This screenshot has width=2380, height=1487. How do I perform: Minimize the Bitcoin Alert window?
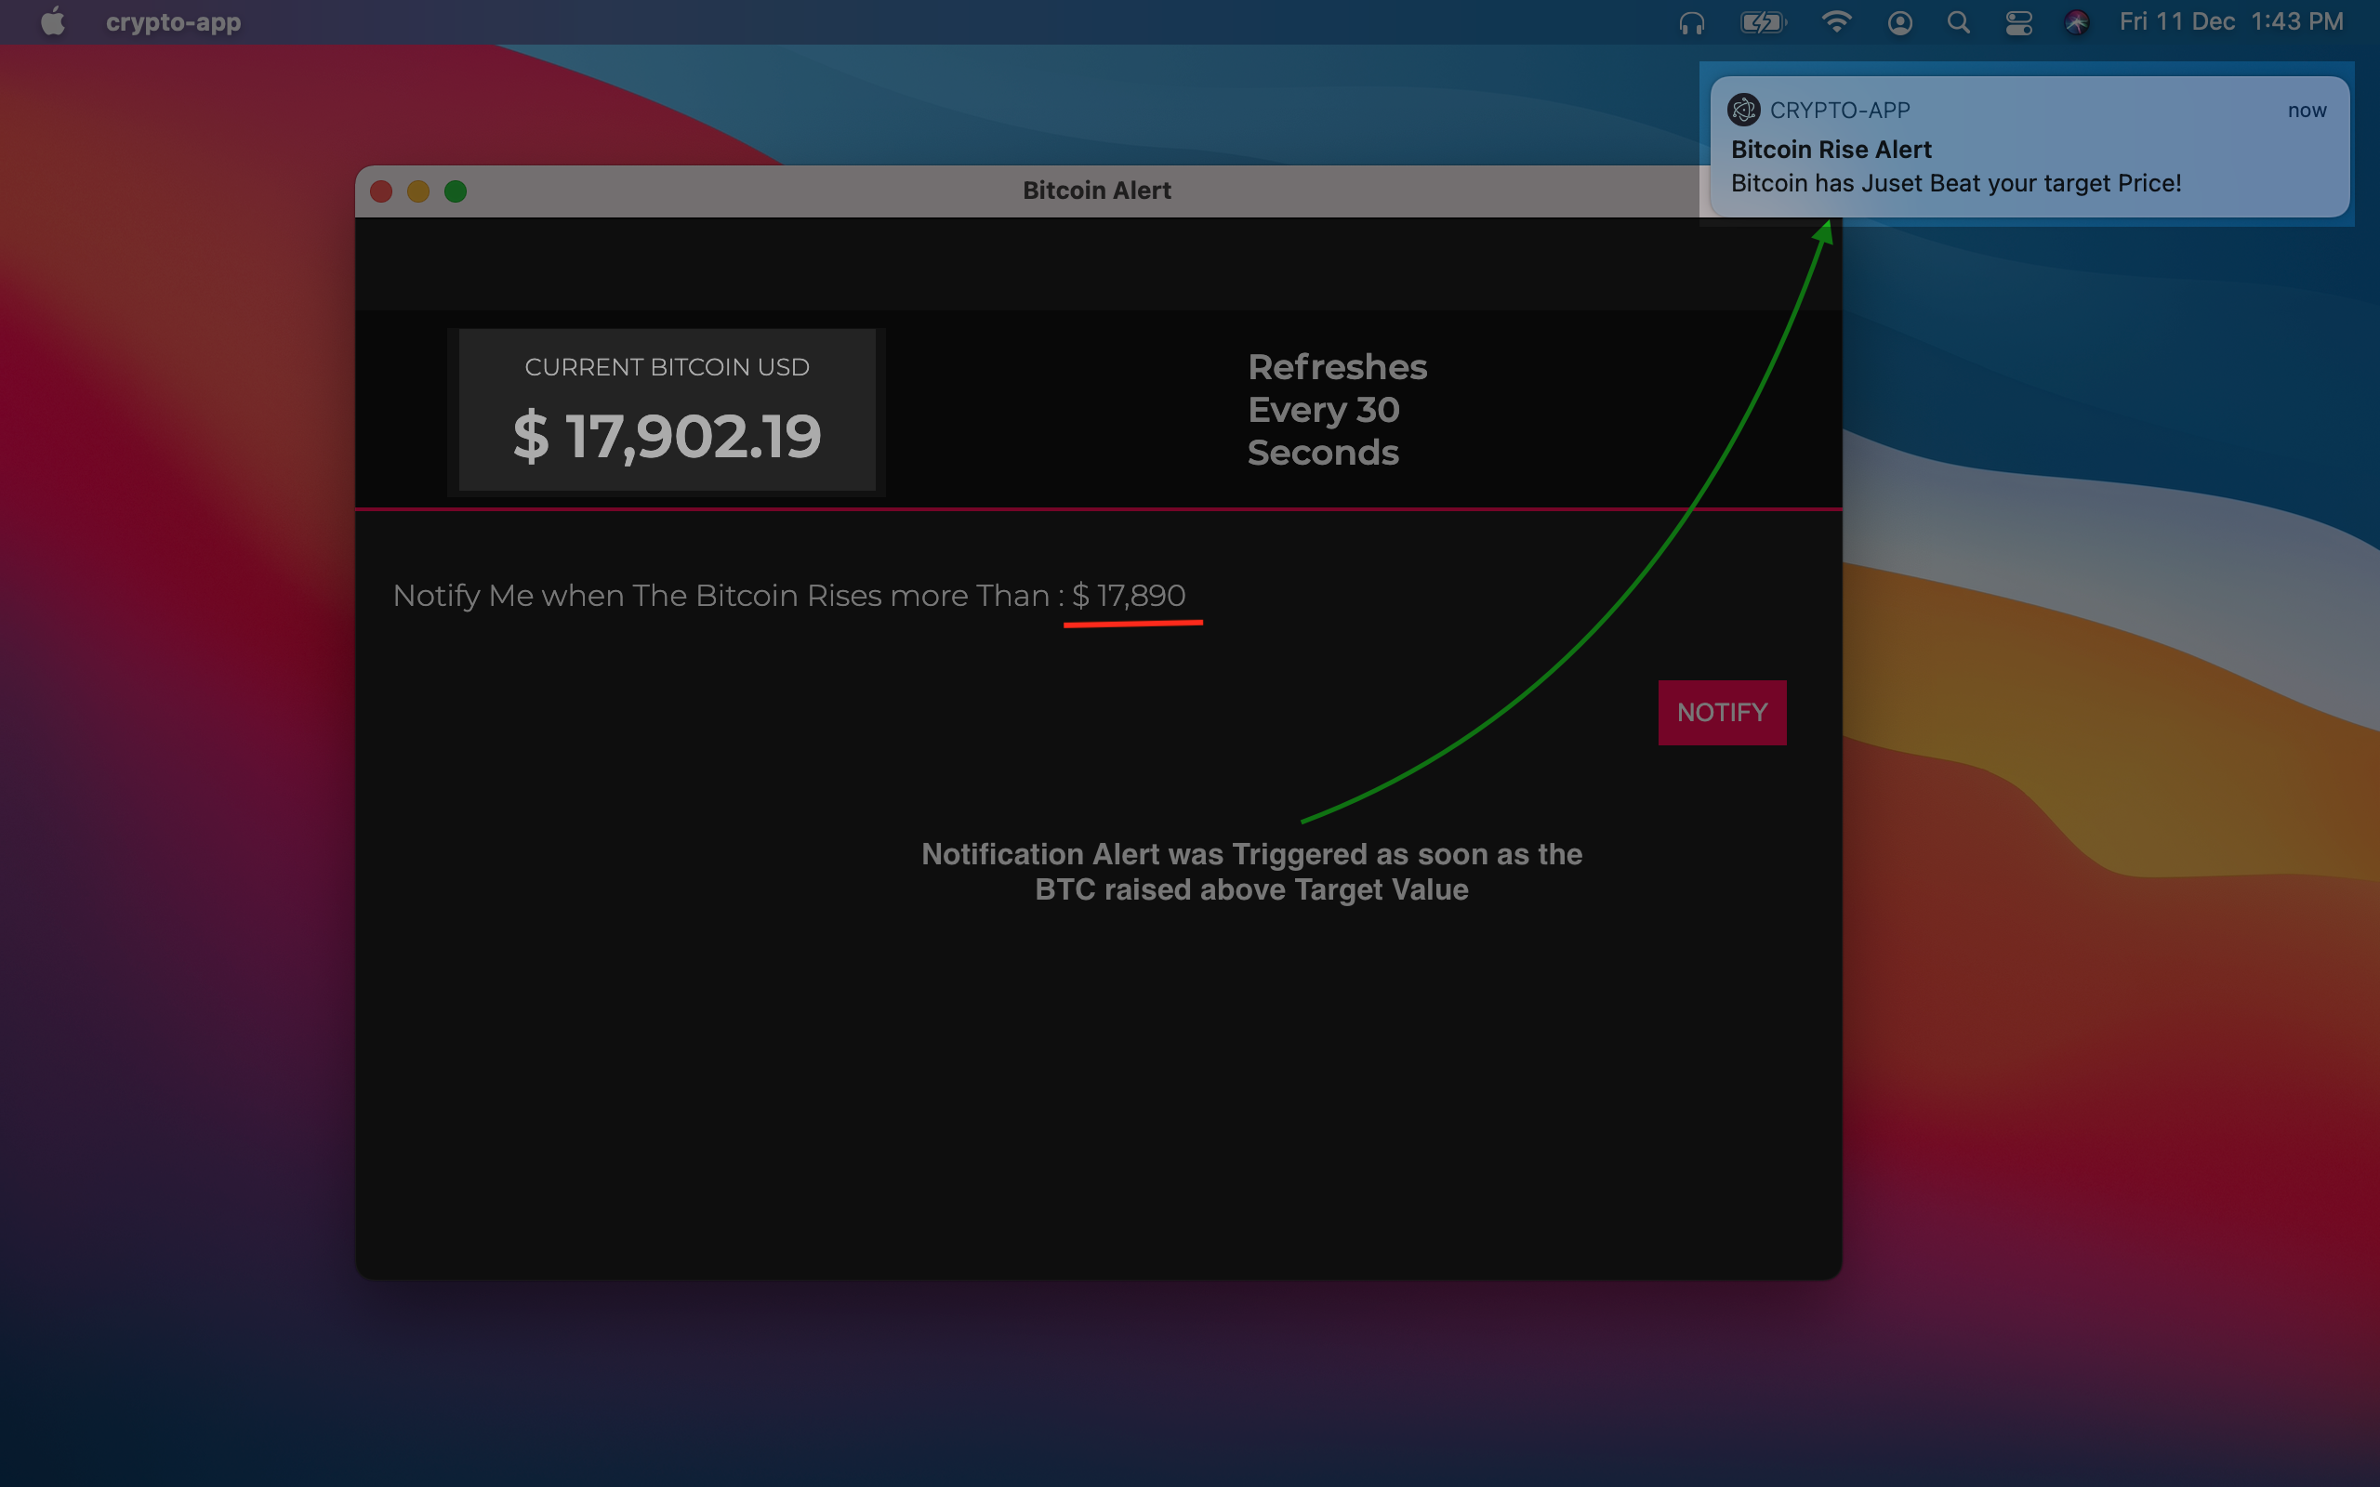[418, 191]
